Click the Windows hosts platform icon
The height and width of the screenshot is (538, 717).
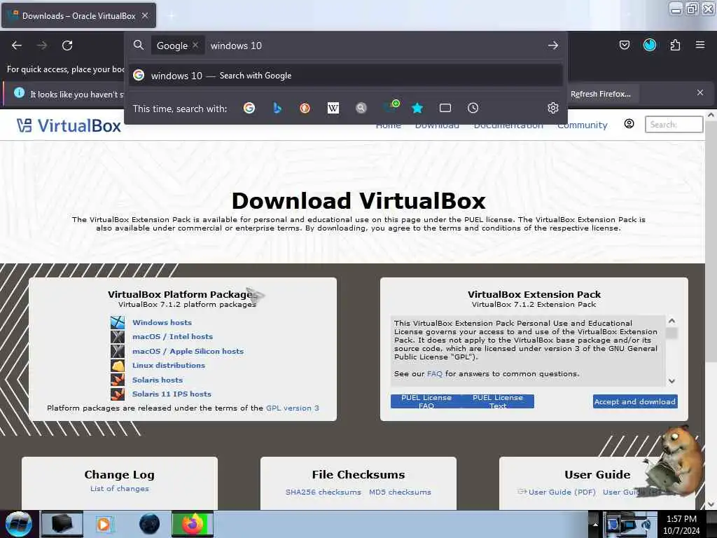tap(118, 322)
